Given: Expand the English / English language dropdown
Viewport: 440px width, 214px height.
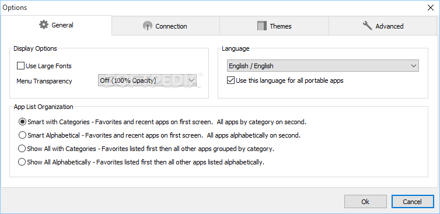Looking at the screenshot, I should (x=323, y=66).
